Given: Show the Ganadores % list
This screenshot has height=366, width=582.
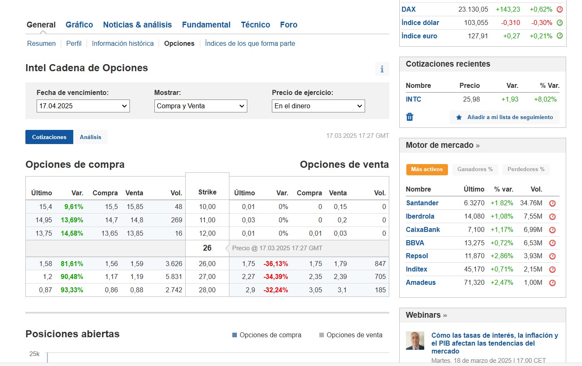Looking at the screenshot, I should (475, 169).
